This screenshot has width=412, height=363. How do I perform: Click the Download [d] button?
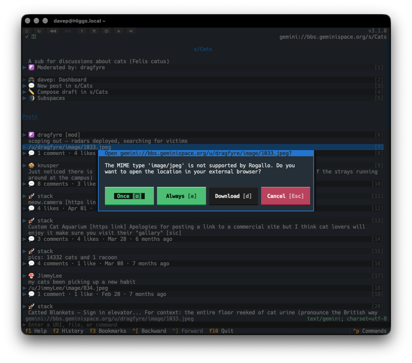[233, 196]
